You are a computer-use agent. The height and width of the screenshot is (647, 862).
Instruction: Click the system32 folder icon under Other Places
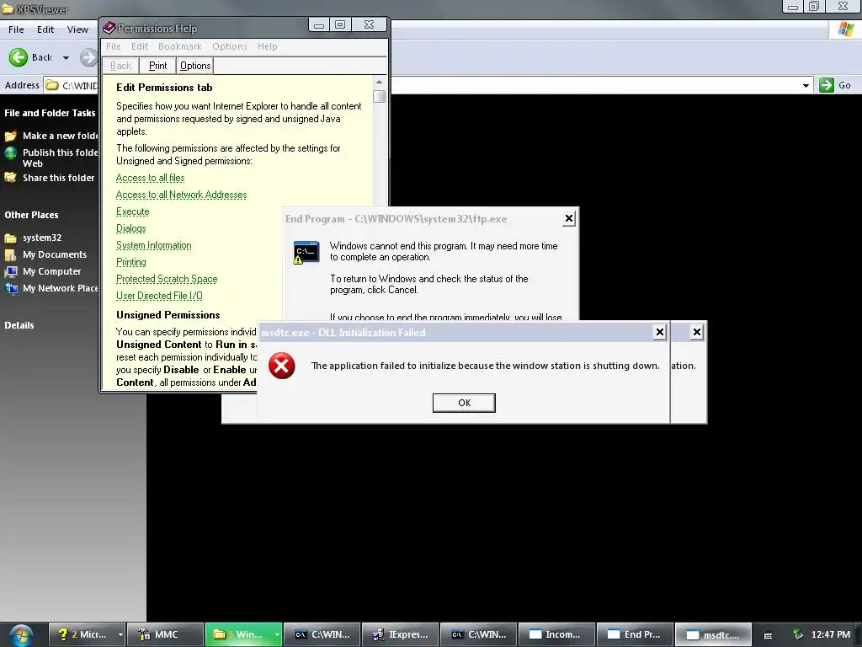point(10,238)
